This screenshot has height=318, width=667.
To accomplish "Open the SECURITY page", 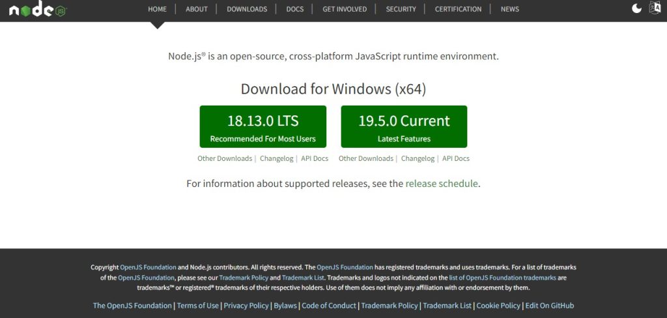I will tap(401, 9).
